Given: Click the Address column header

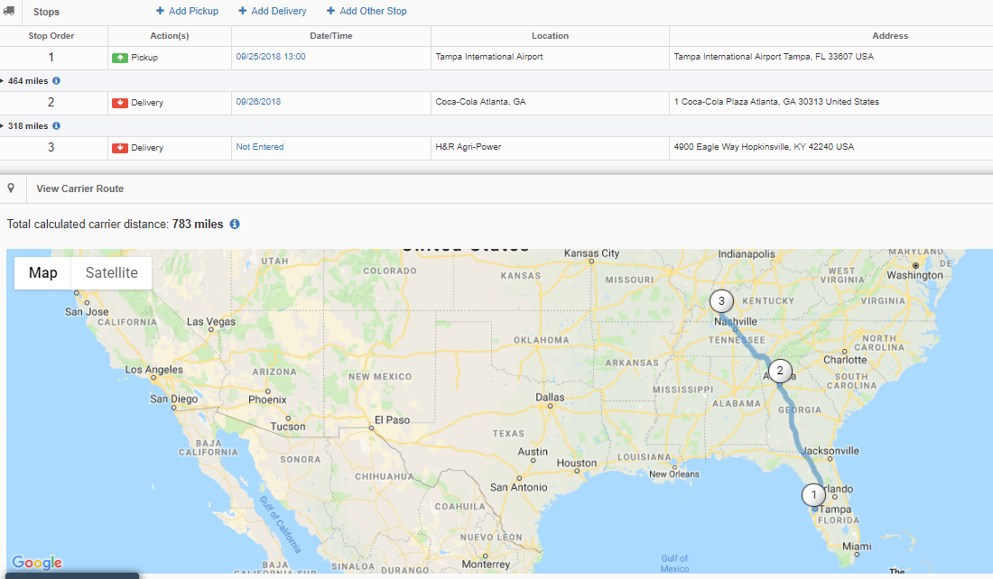Looking at the screenshot, I should coord(890,36).
